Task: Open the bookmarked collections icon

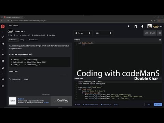Action: point(136,26)
